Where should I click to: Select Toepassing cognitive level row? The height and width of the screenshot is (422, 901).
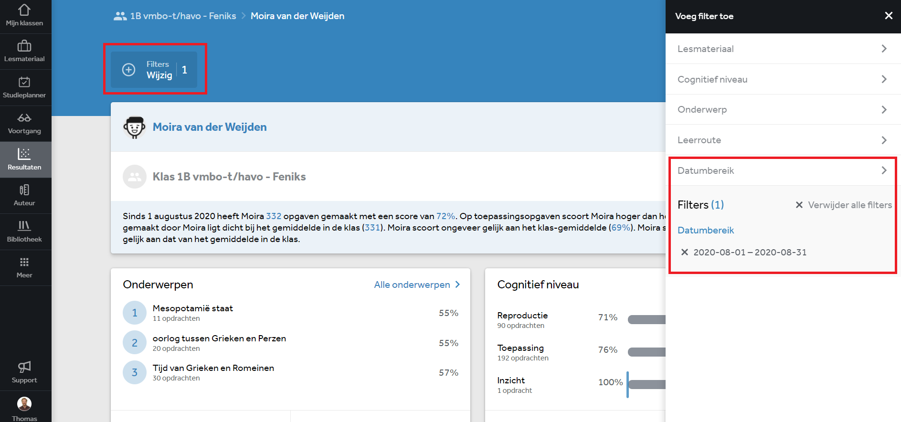point(581,352)
